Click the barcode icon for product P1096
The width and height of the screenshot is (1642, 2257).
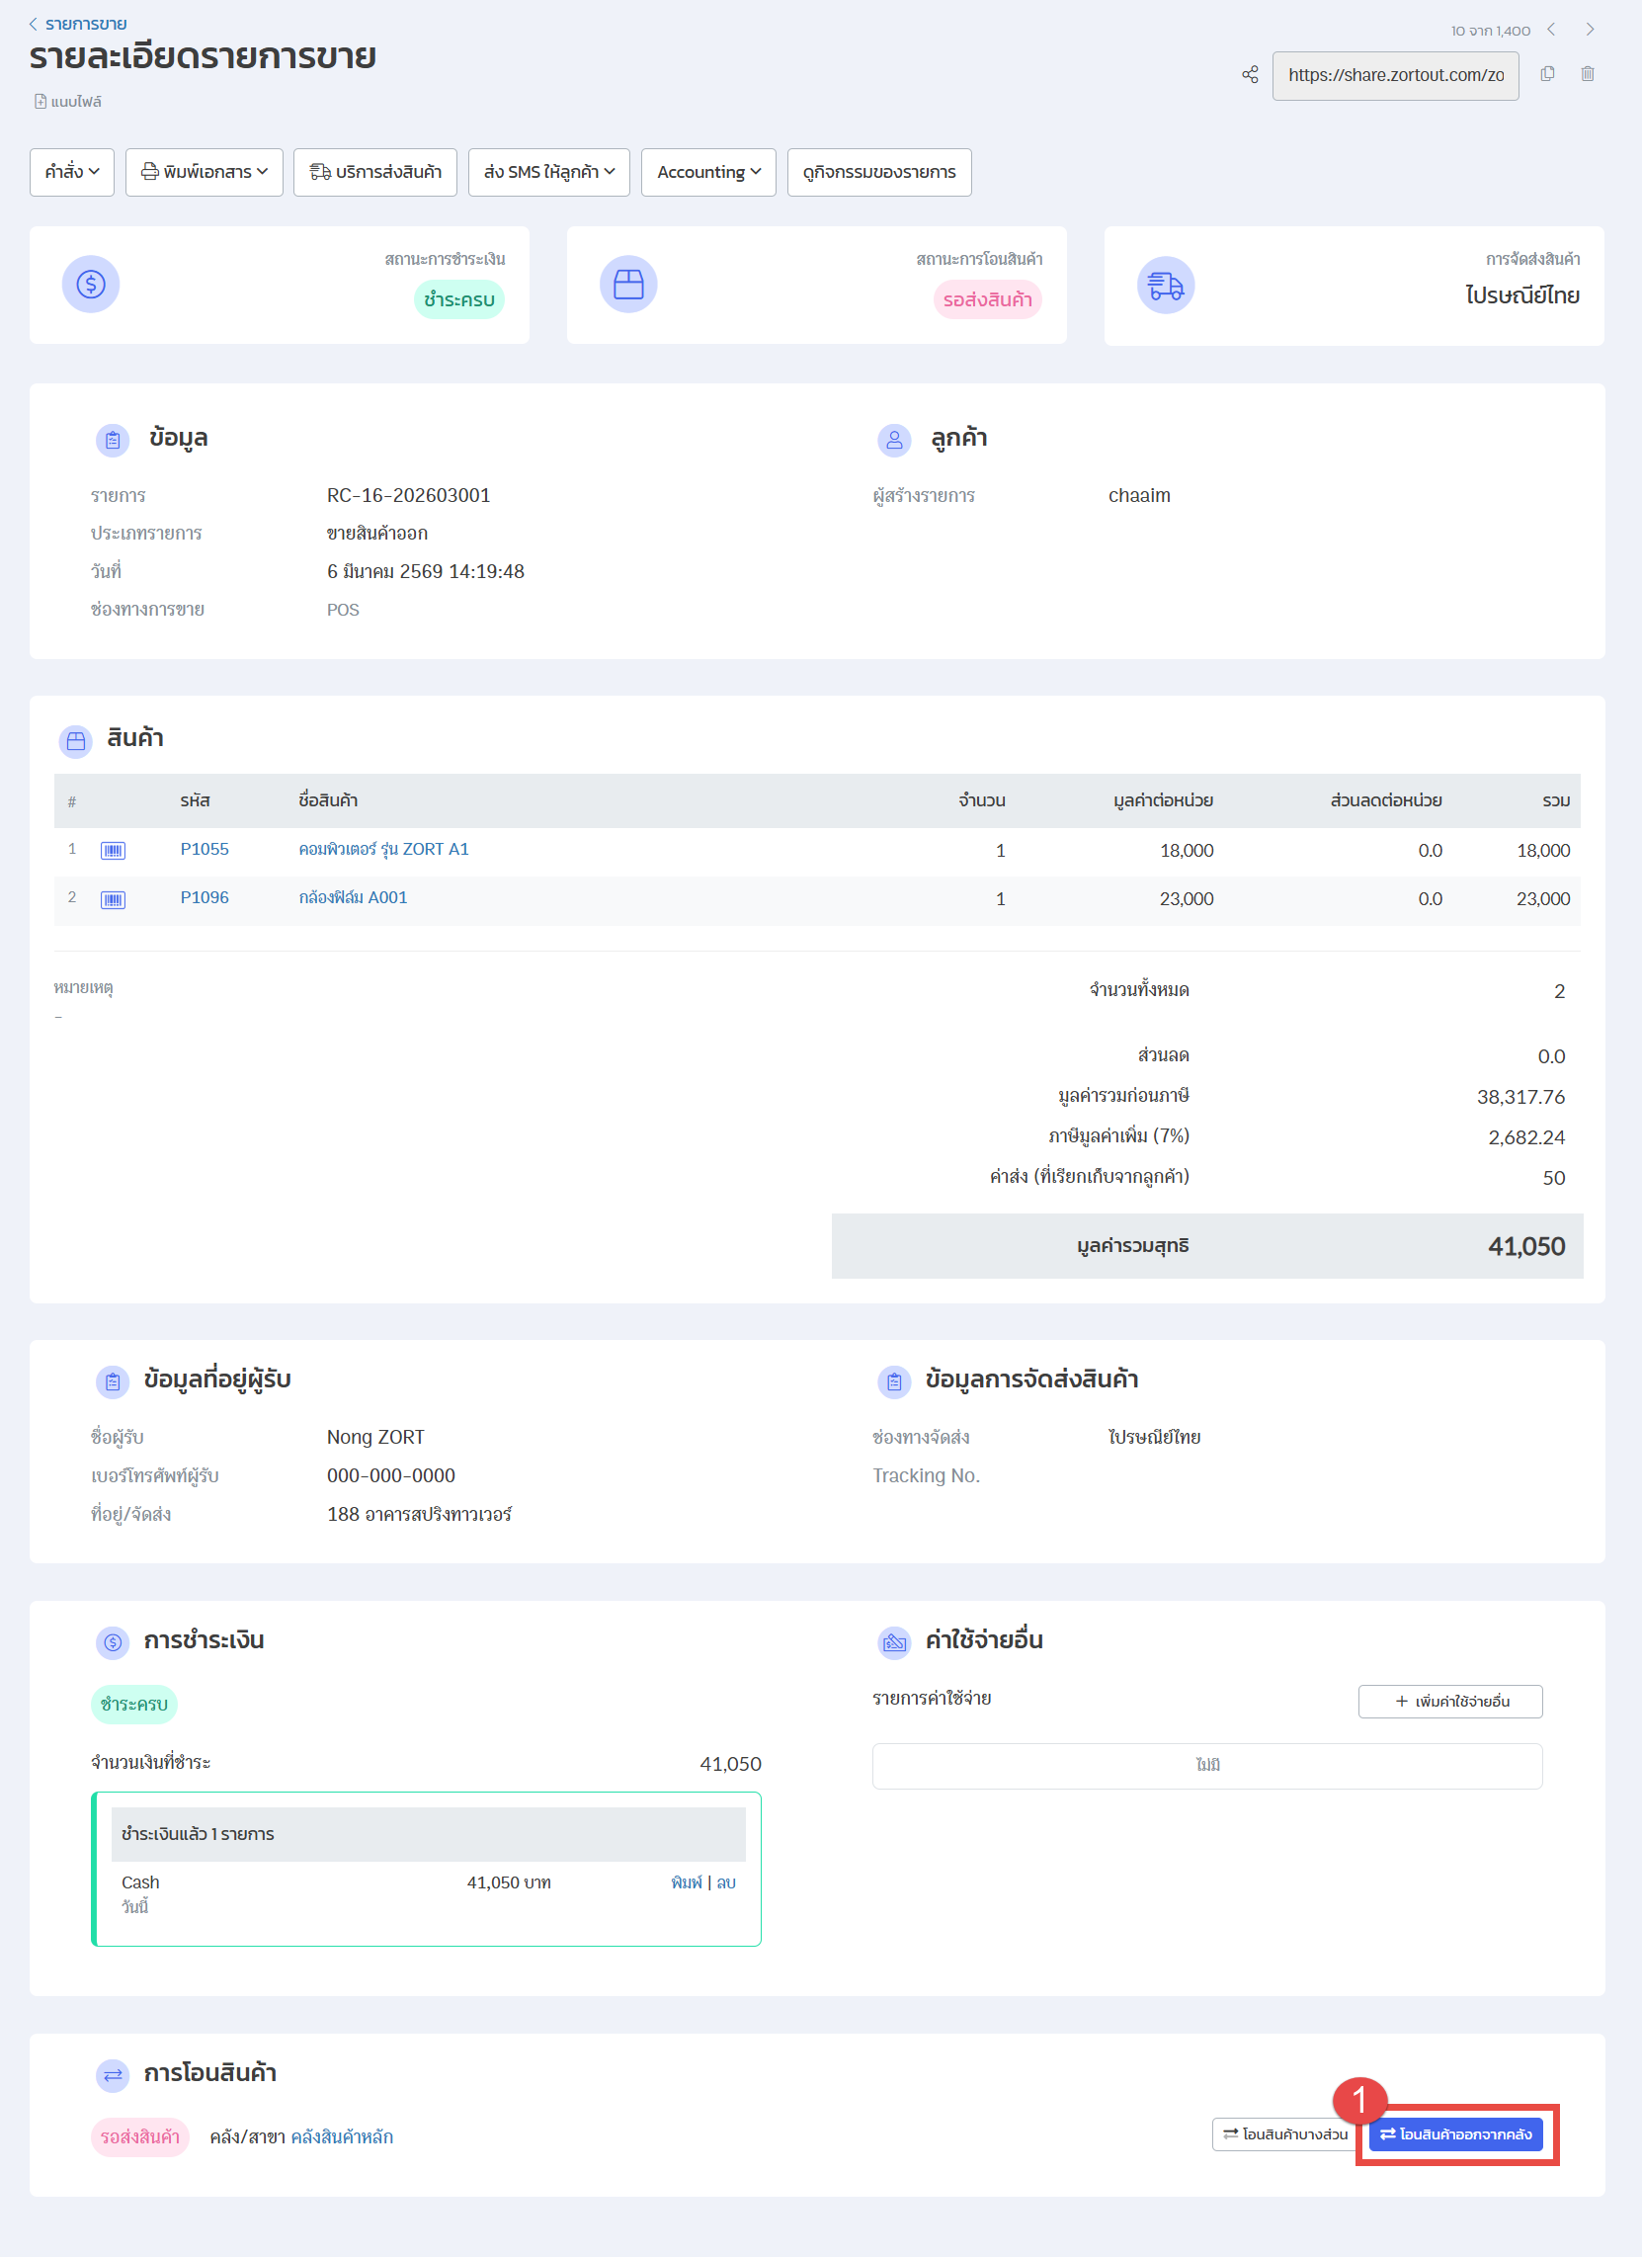pos(113,899)
